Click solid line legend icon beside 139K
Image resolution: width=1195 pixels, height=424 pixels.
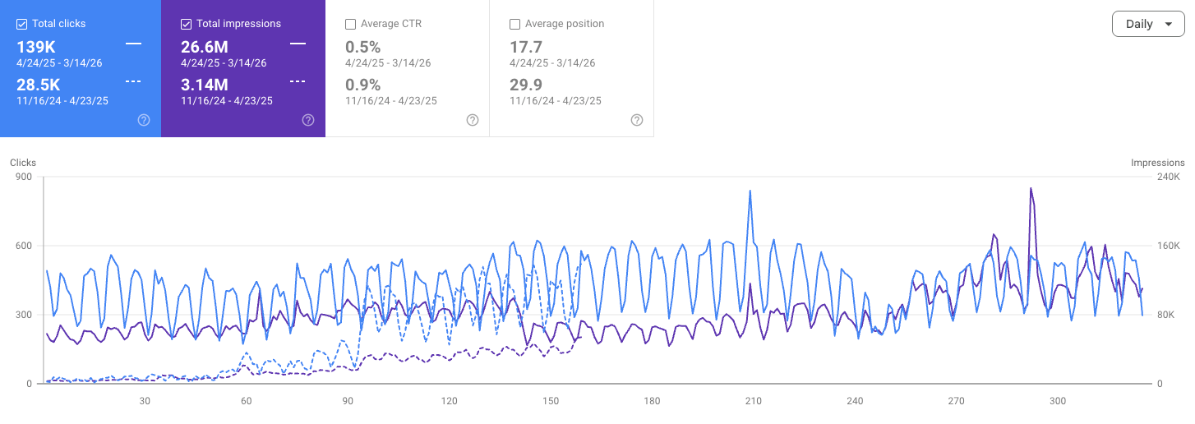[x=133, y=43]
